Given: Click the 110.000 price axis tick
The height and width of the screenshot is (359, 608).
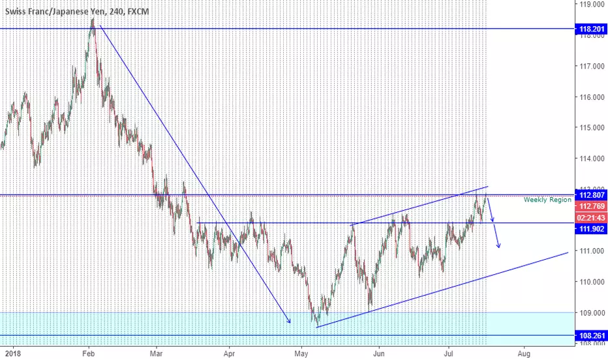Looking at the screenshot, I should [592, 282].
